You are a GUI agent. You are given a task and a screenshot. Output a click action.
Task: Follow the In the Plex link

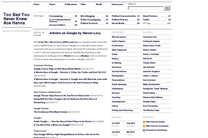tap(44, 42)
